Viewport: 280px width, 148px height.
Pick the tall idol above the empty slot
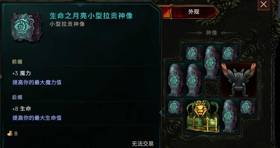click(212, 62)
